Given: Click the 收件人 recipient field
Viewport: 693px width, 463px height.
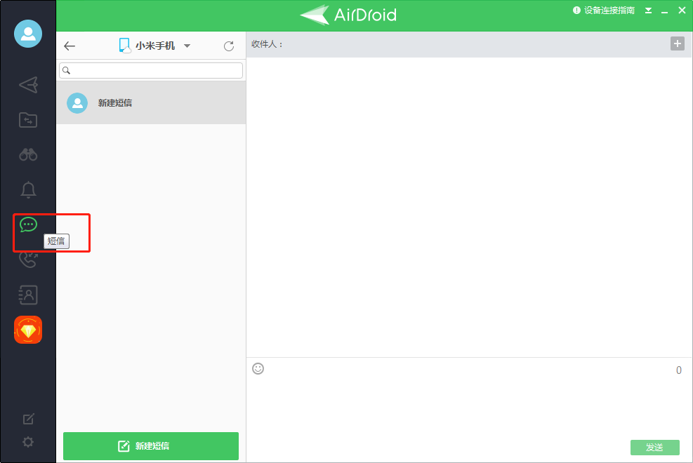Looking at the screenshot, I should point(457,44).
